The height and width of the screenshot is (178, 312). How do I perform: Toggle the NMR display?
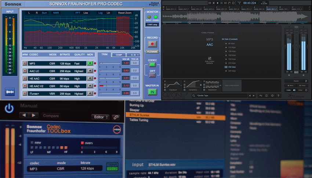56,13
